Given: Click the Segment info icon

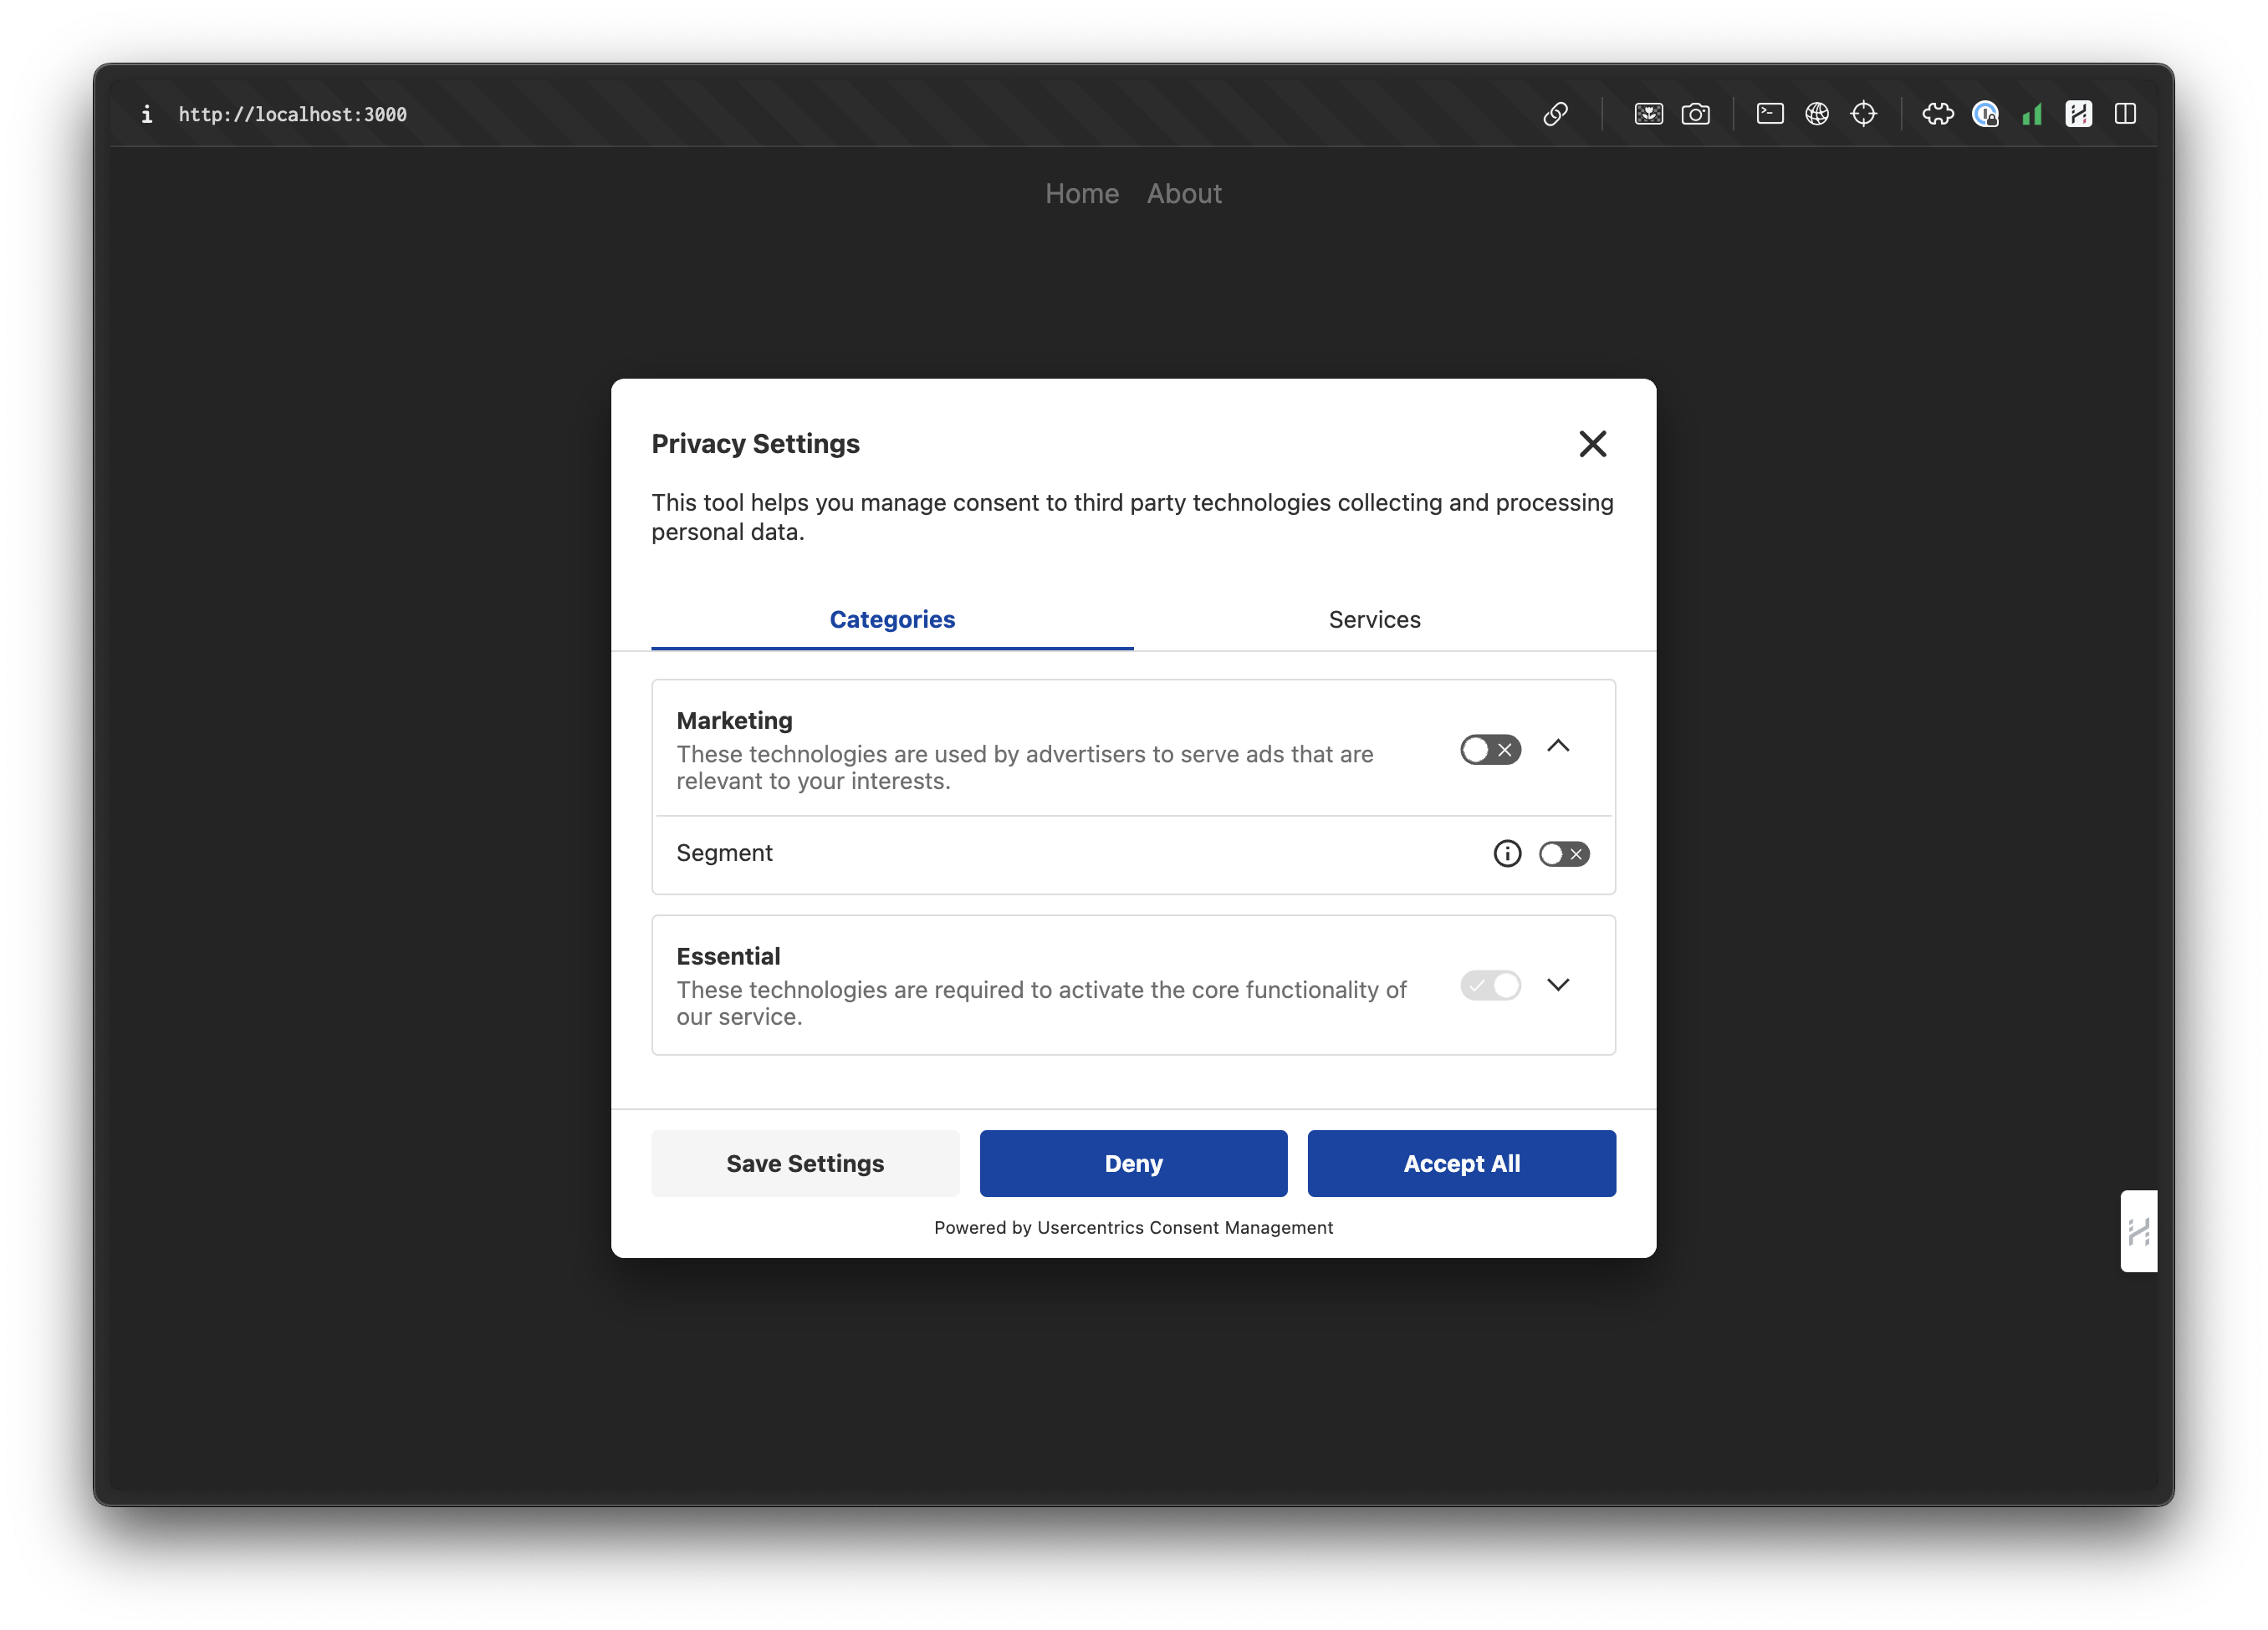Looking at the screenshot, I should [1507, 853].
